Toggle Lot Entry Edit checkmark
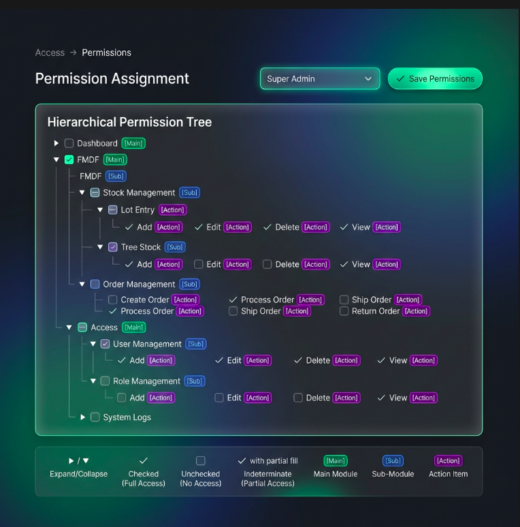The image size is (520, 527). pos(199,227)
